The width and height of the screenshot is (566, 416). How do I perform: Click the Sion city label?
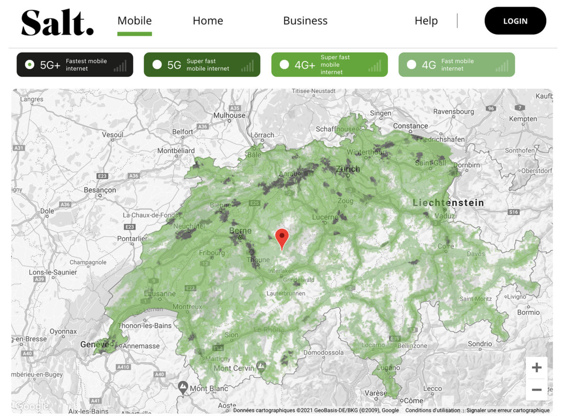[x=232, y=334]
